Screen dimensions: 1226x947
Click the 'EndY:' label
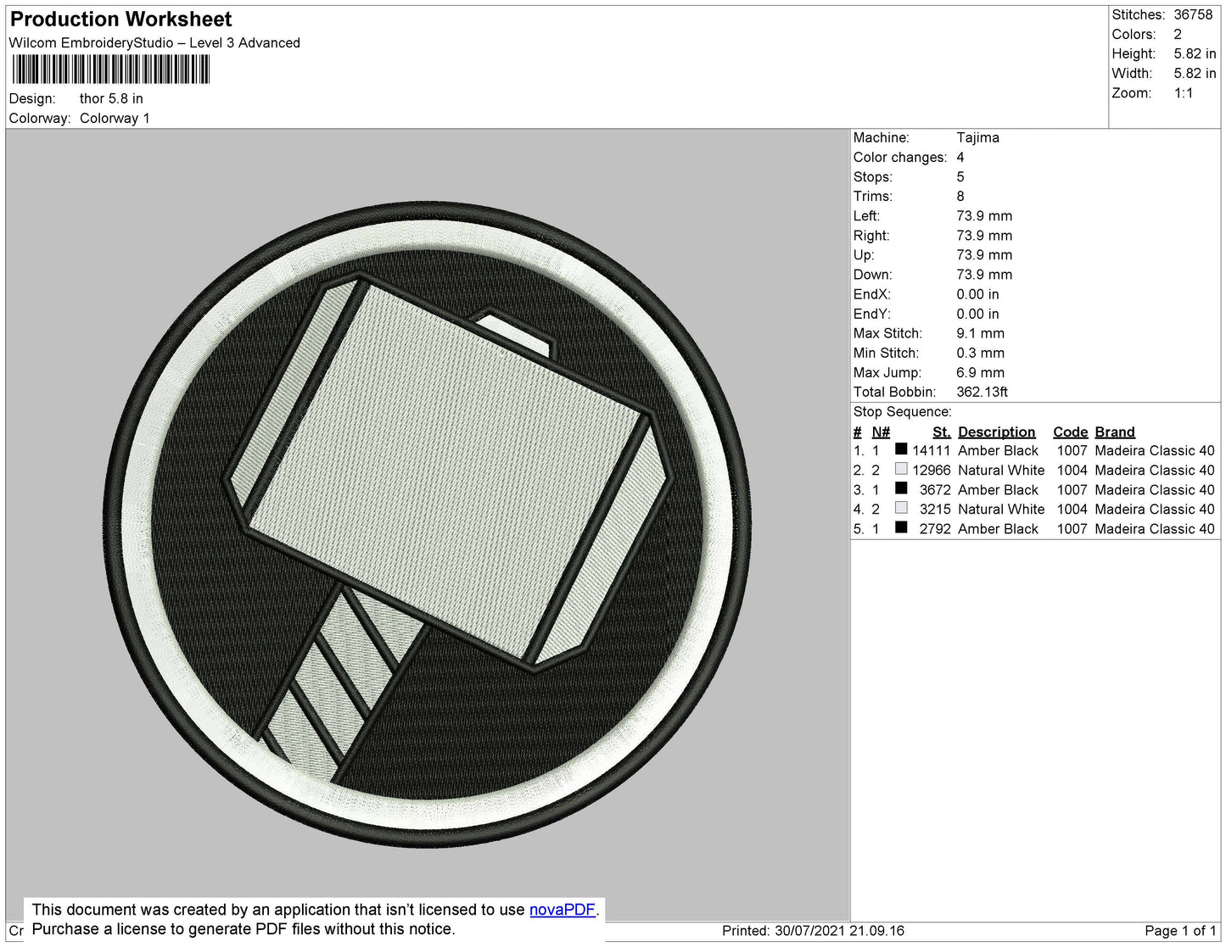[x=872, y=314]
